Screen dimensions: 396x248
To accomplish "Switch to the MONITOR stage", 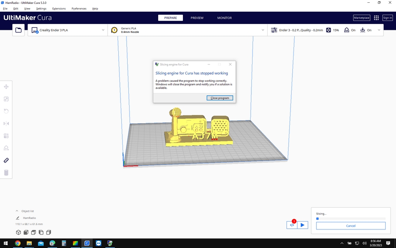I will [x=225, y=18].
